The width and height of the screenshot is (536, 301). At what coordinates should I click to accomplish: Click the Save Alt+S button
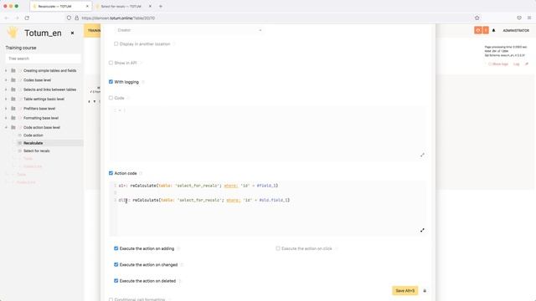405,291
